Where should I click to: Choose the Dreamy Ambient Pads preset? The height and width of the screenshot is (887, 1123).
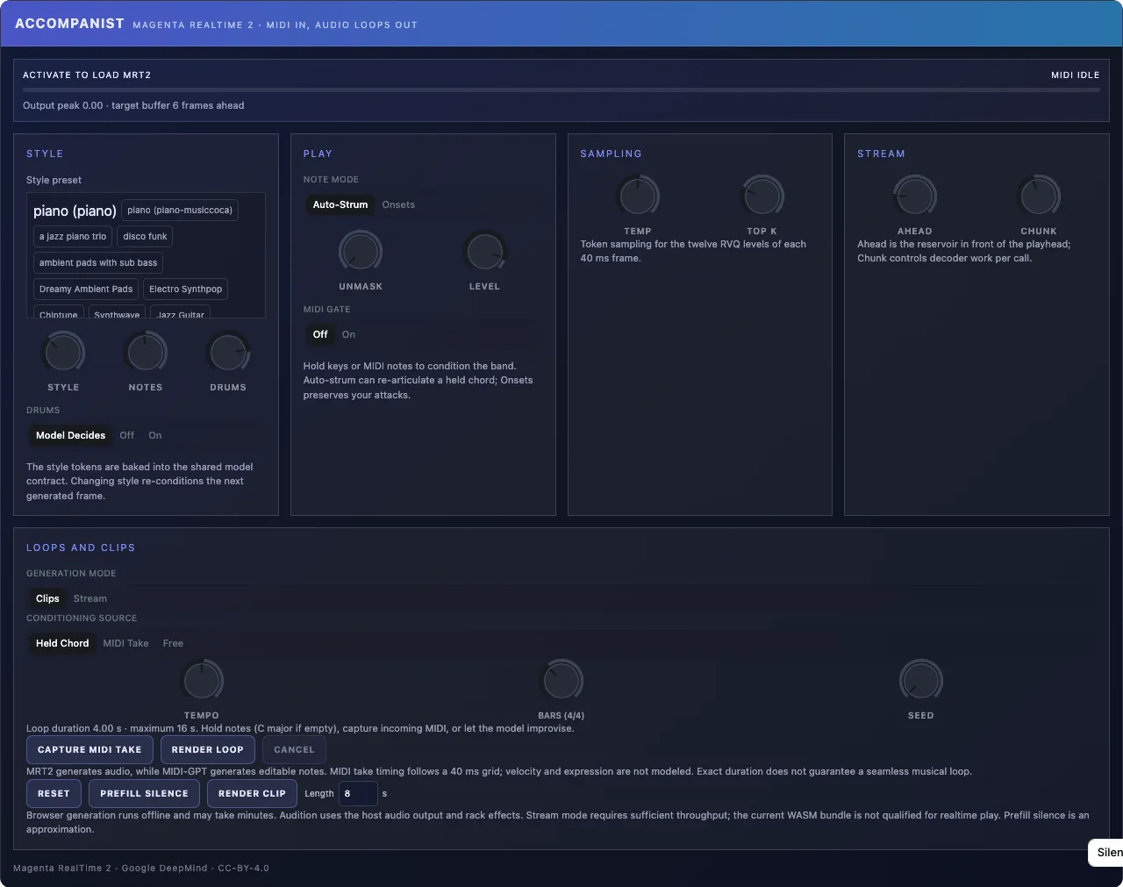click(x=86, y=290)
